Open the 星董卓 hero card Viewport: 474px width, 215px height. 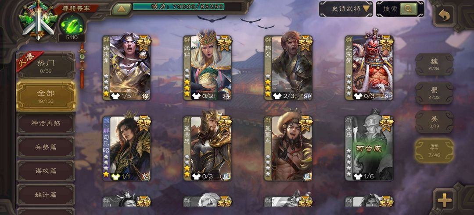tap(288, 148)
